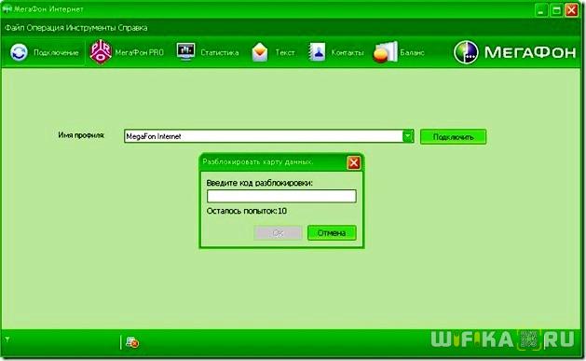586x361 pixels.
Task: Click the МегаФон logo
Action: [x=514, y=52]
